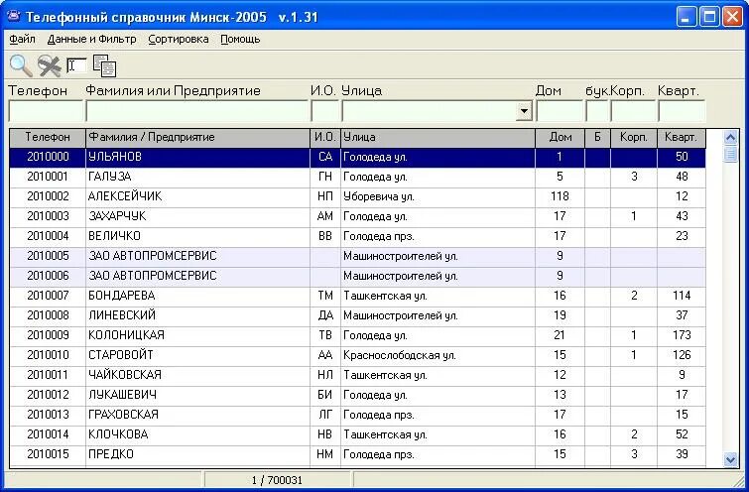Click the бук. filter input field
This screenshot has width=749, height=492.
596,111
